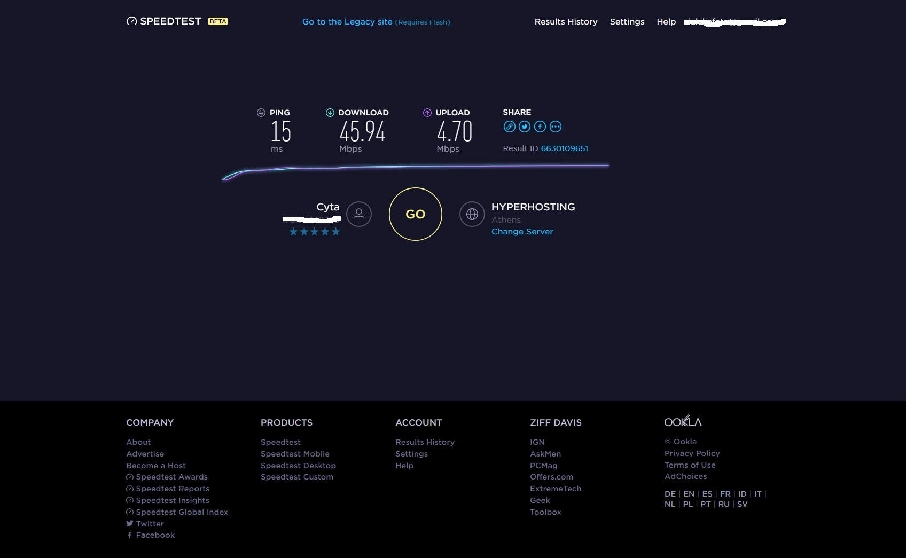Open IGN link under Ziff Davis
The image size is (906, 558).
point(537,442)
